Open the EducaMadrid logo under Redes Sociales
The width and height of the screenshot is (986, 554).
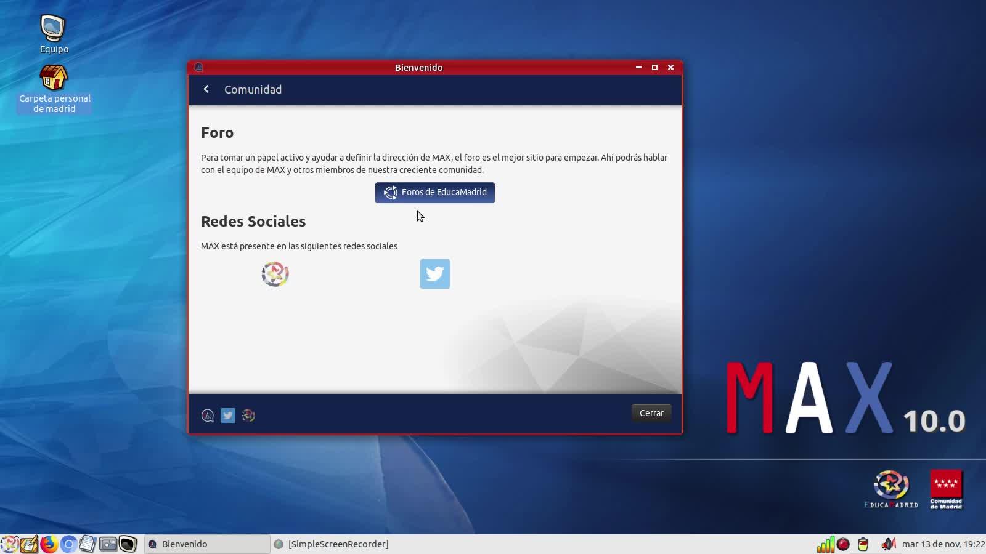275,274
